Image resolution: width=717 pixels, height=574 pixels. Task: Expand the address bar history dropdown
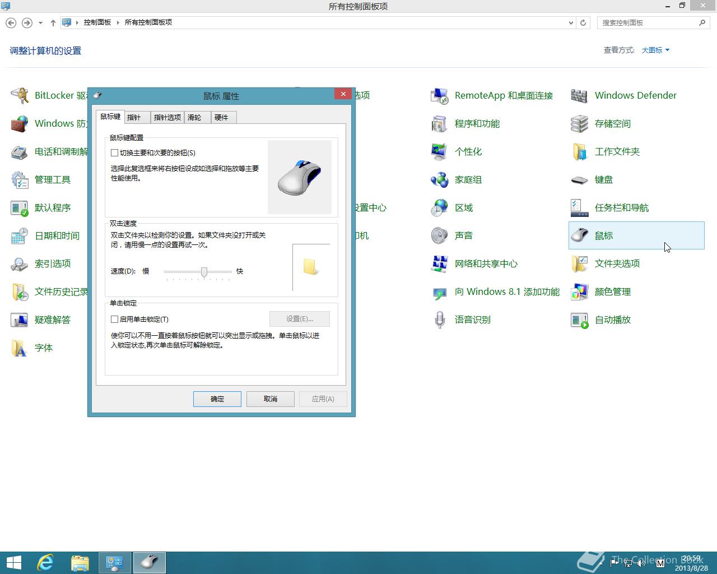571,23
